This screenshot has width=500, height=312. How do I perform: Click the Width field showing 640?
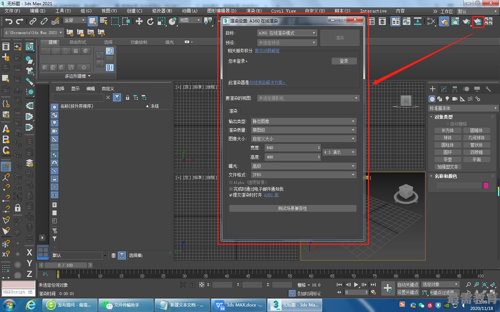point(293,148)
